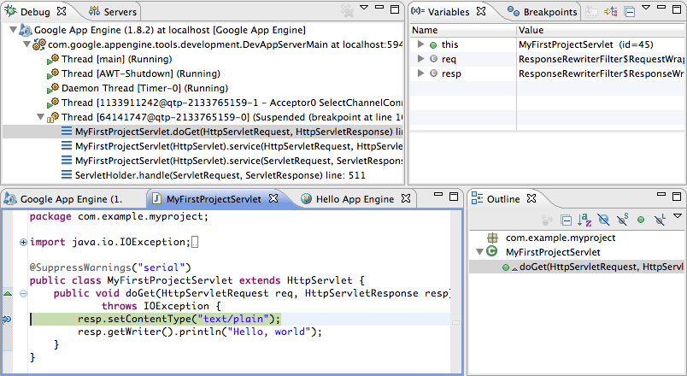Click Hide Local Types icon in Outline
Screen dimensions: 687x376
(659, 220)
